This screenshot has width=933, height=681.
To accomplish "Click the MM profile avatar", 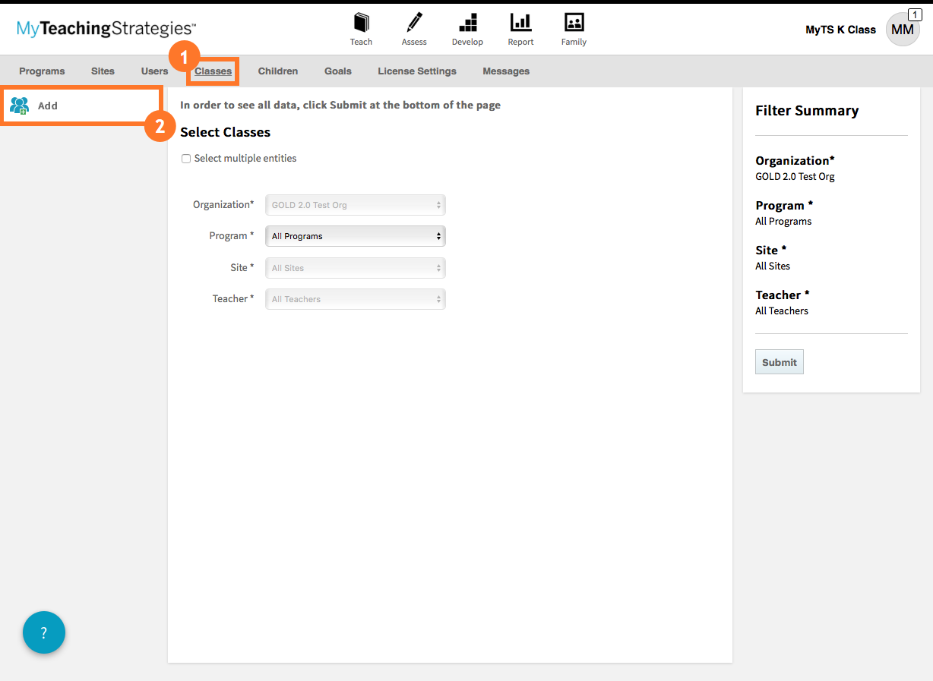I will [902, 30].
